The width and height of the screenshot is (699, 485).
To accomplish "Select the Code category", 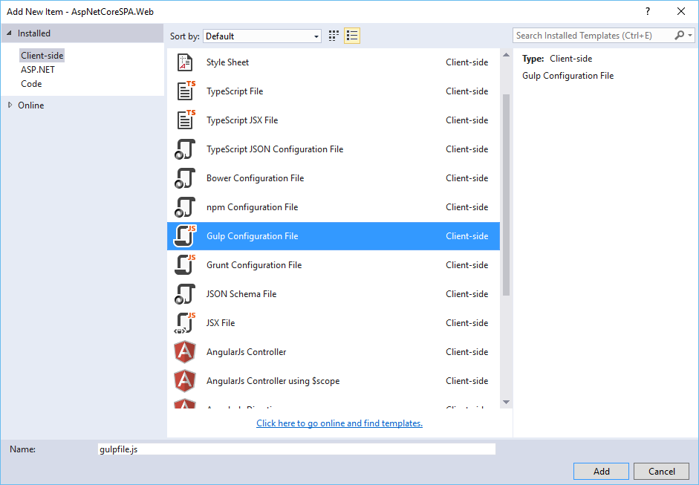I will 31,84.
